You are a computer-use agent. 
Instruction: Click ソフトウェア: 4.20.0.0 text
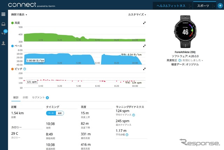pos(185,56)
